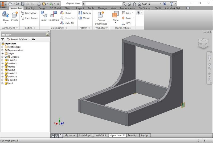Click the Joint tool
This screenshot has width=213, height=143.
44,16
